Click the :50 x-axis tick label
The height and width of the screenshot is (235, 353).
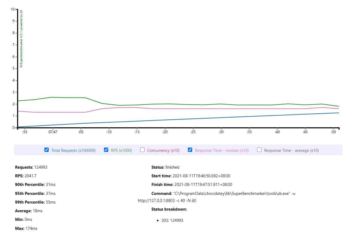click(333, 132)
